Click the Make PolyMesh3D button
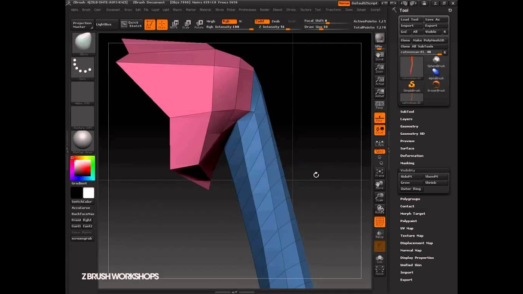The image size is (523, 294). tap(430, 40)
